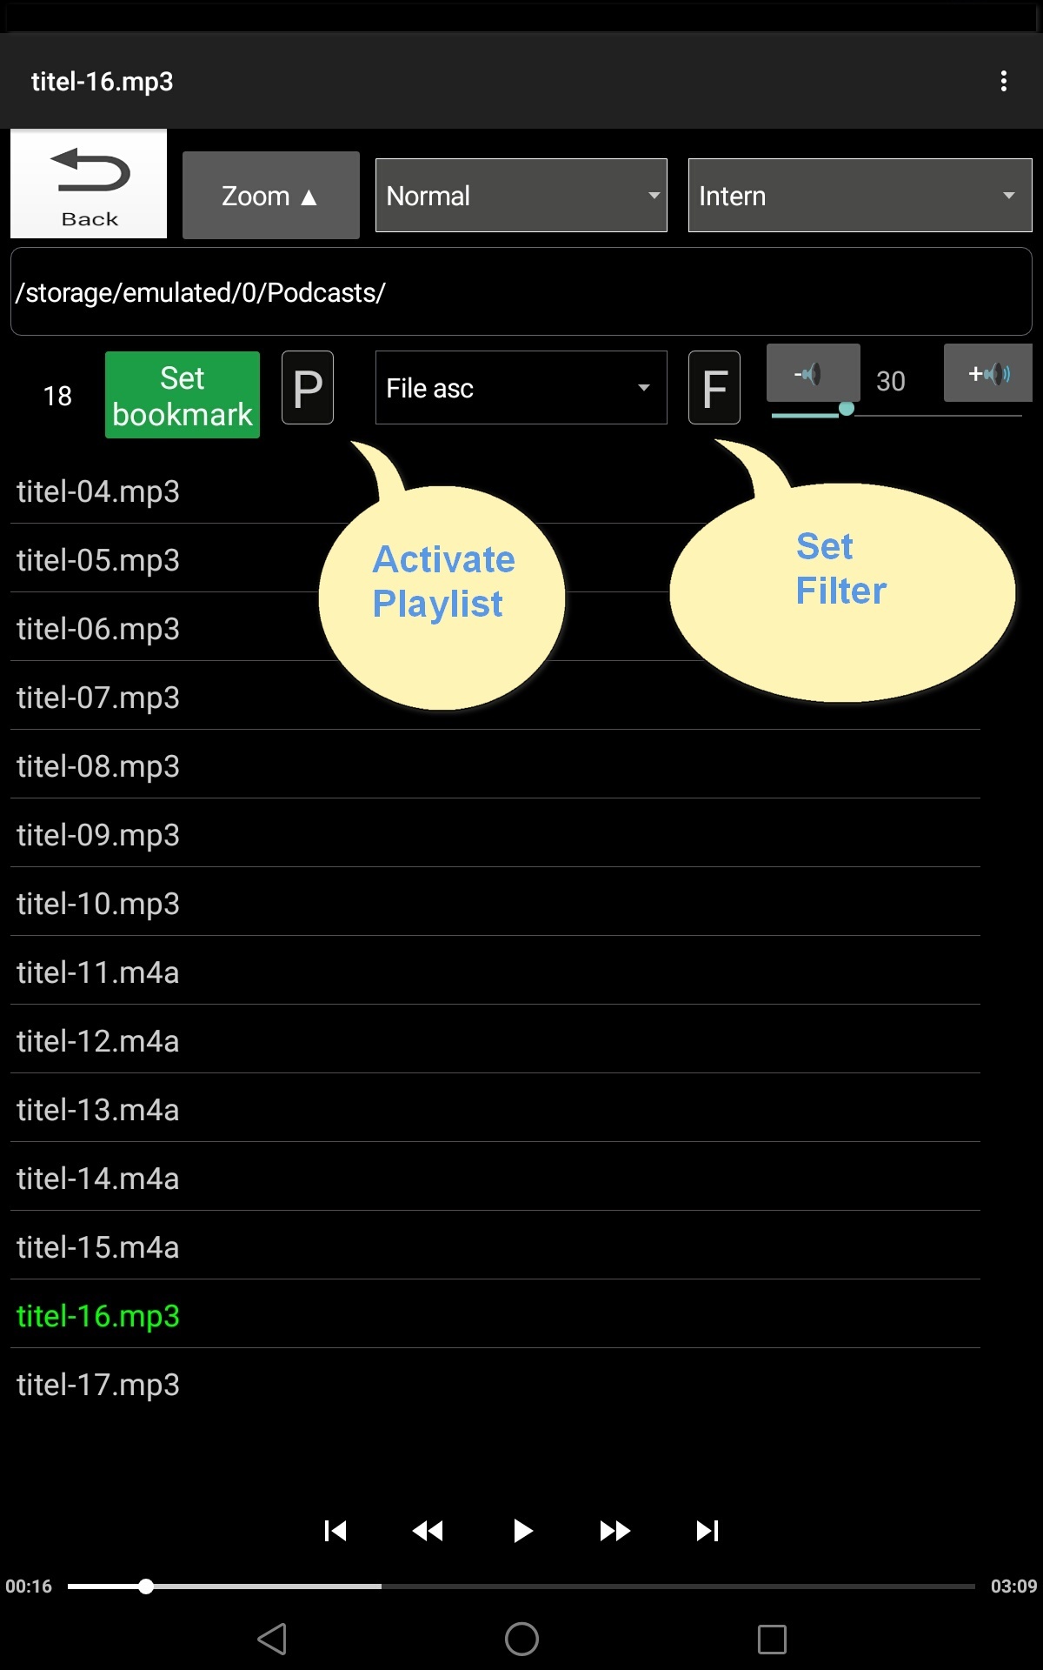1043x1670 pixels.
Task: Click the Set bookmark button
Action: pyautogui.click(x=183, y=396)
